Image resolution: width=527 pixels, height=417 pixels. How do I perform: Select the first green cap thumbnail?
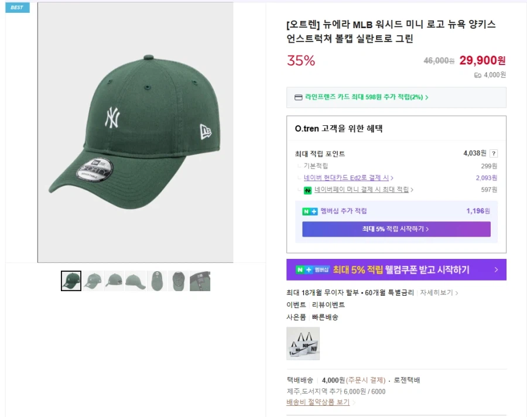click(70, 281)
